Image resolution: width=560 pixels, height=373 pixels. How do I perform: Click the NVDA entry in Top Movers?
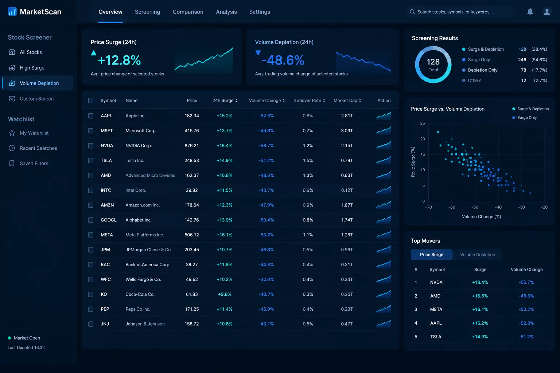[x=436, y=282]
